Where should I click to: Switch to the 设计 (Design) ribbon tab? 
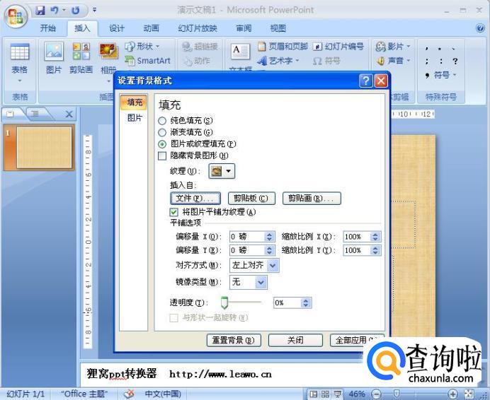[x=117, y=28]
